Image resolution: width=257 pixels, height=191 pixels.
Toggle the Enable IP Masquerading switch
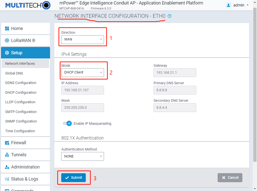67,123
